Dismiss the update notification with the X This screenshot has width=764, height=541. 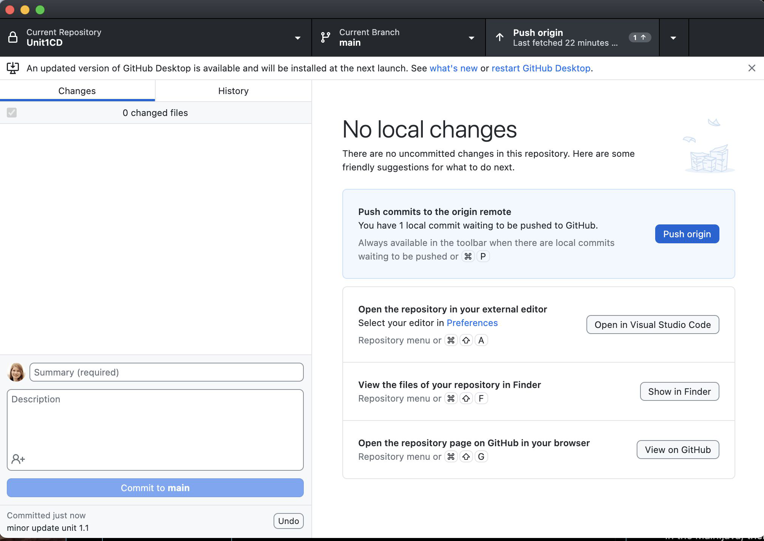(x=752, y=68)
